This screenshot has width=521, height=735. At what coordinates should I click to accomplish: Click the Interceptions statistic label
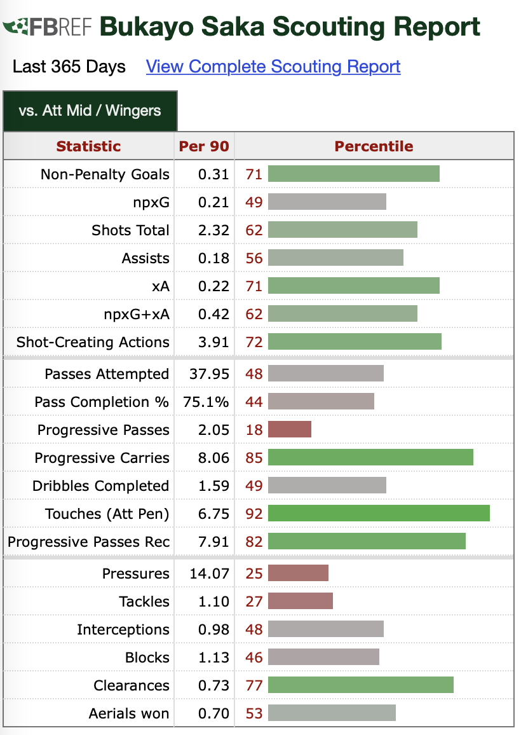pos(123,629)
